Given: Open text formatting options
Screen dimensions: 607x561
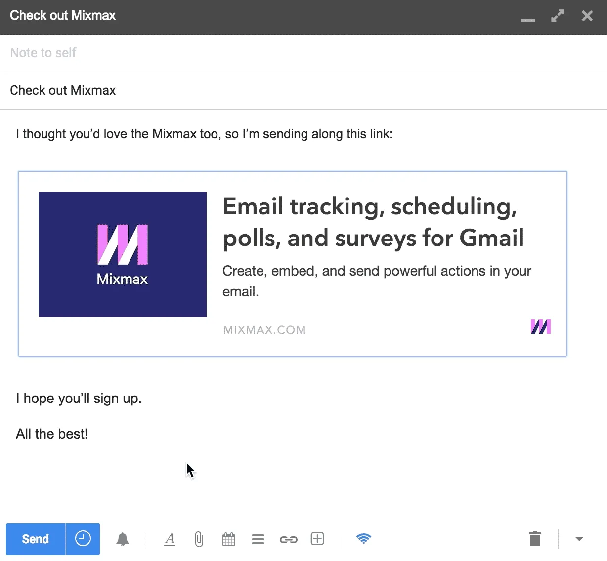Looking at the screenshot, I should click(x=170, y=539).
